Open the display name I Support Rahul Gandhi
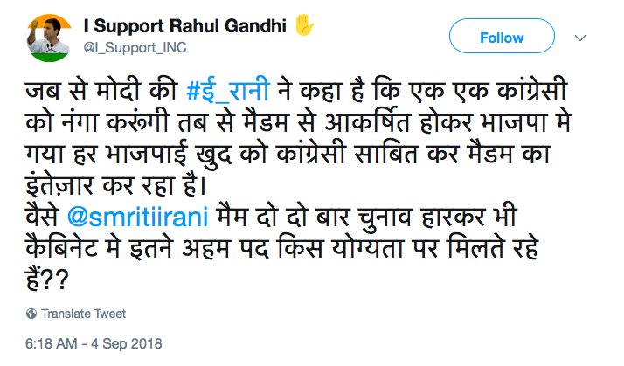Screen dimensions: 624x366 pyautogui.click(x=187, y=24)
